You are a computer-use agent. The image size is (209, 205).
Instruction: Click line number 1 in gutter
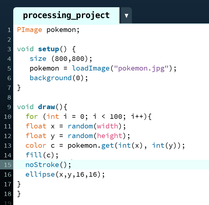tap(9, 30)
